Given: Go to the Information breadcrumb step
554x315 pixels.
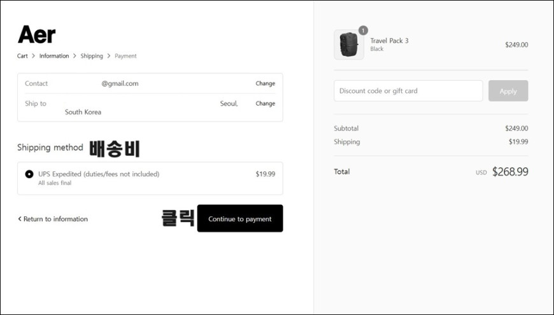Looking at the screenshot, I should click(54, 56).
